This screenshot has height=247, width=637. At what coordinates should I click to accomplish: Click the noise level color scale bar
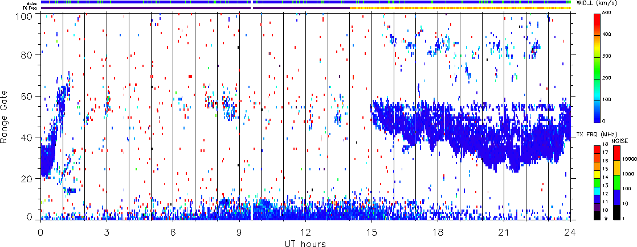click(618, 183)
